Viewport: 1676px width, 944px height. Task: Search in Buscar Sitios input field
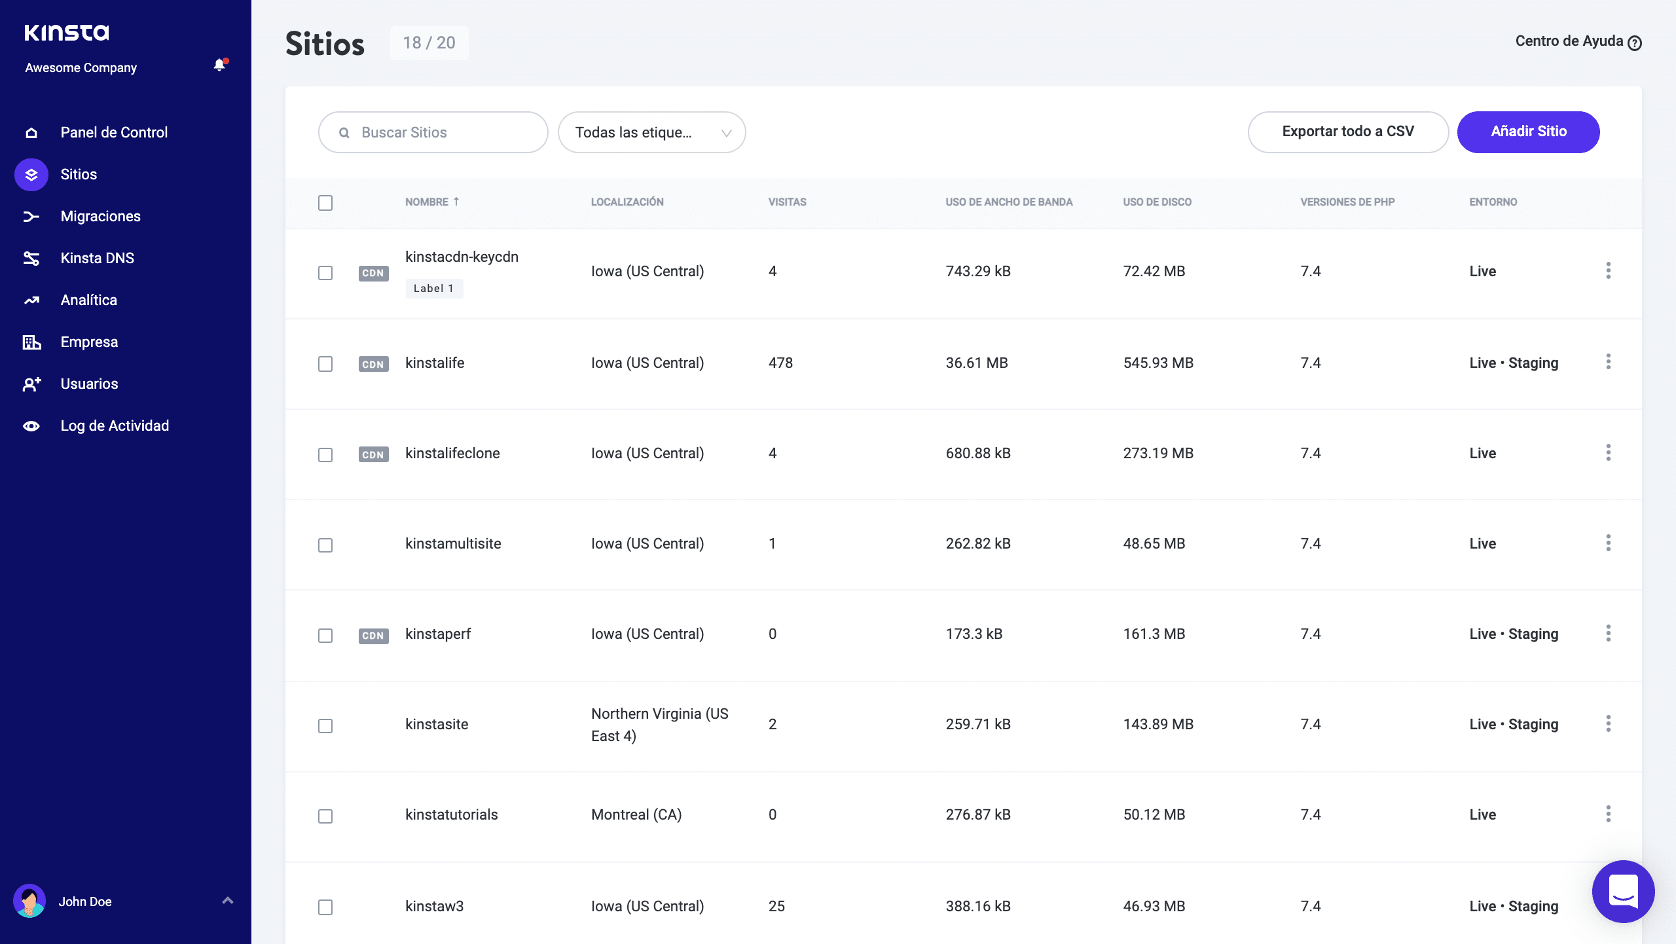(x=433, y=131)
